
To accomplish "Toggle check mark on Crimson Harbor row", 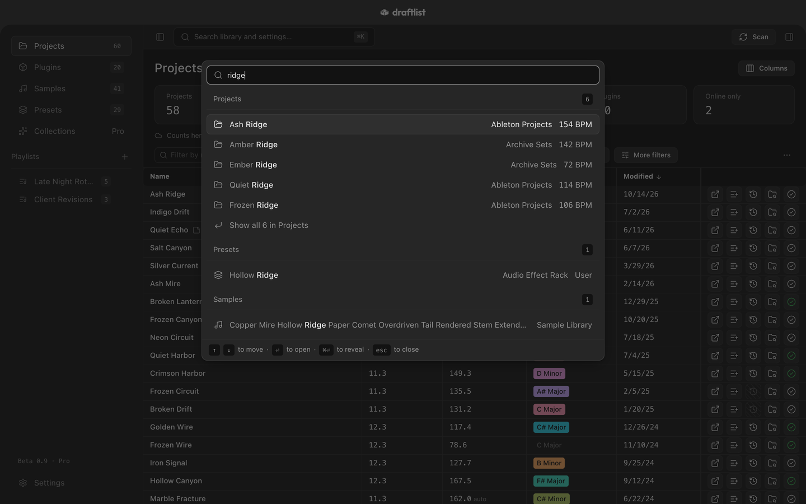I will coord(791,374).
